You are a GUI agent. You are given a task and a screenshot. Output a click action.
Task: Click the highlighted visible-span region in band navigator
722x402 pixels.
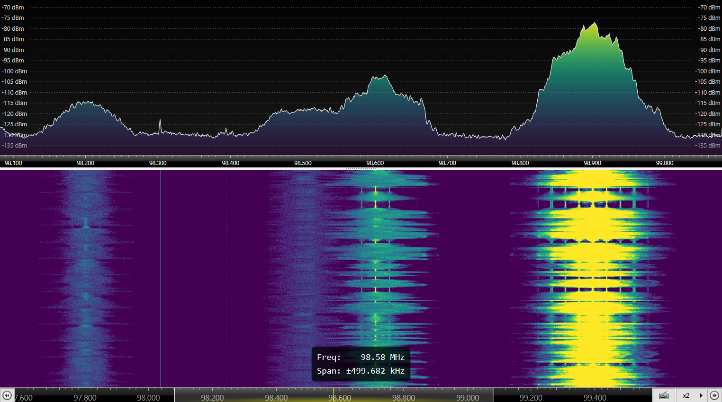point(334,395)
